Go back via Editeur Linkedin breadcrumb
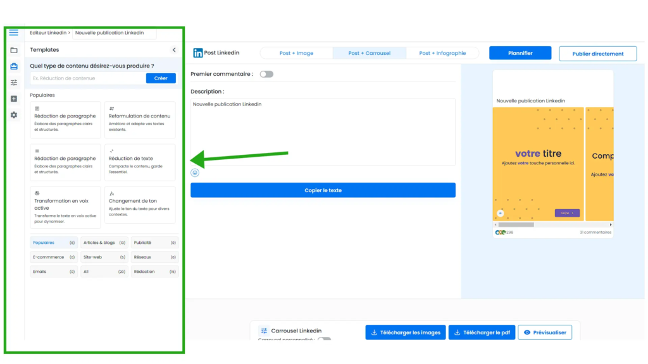 coord(48,33)
